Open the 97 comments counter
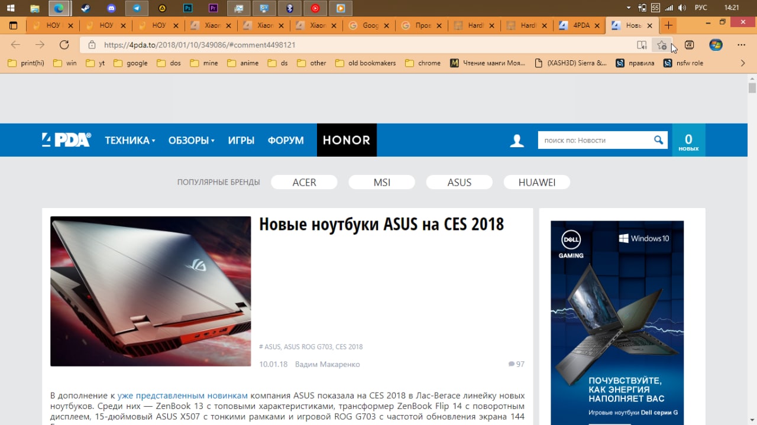This screenshot has width=757, height=425. [x=516, y=364]
